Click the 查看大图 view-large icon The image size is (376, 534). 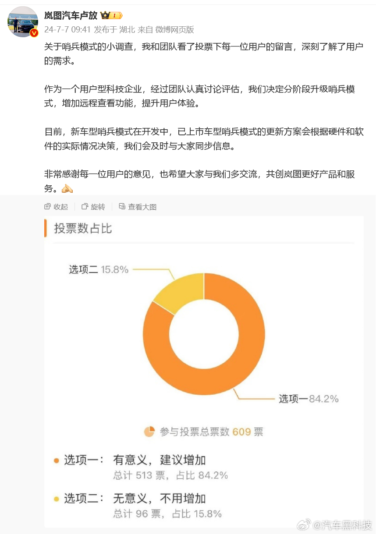click(x=122, y=207)
